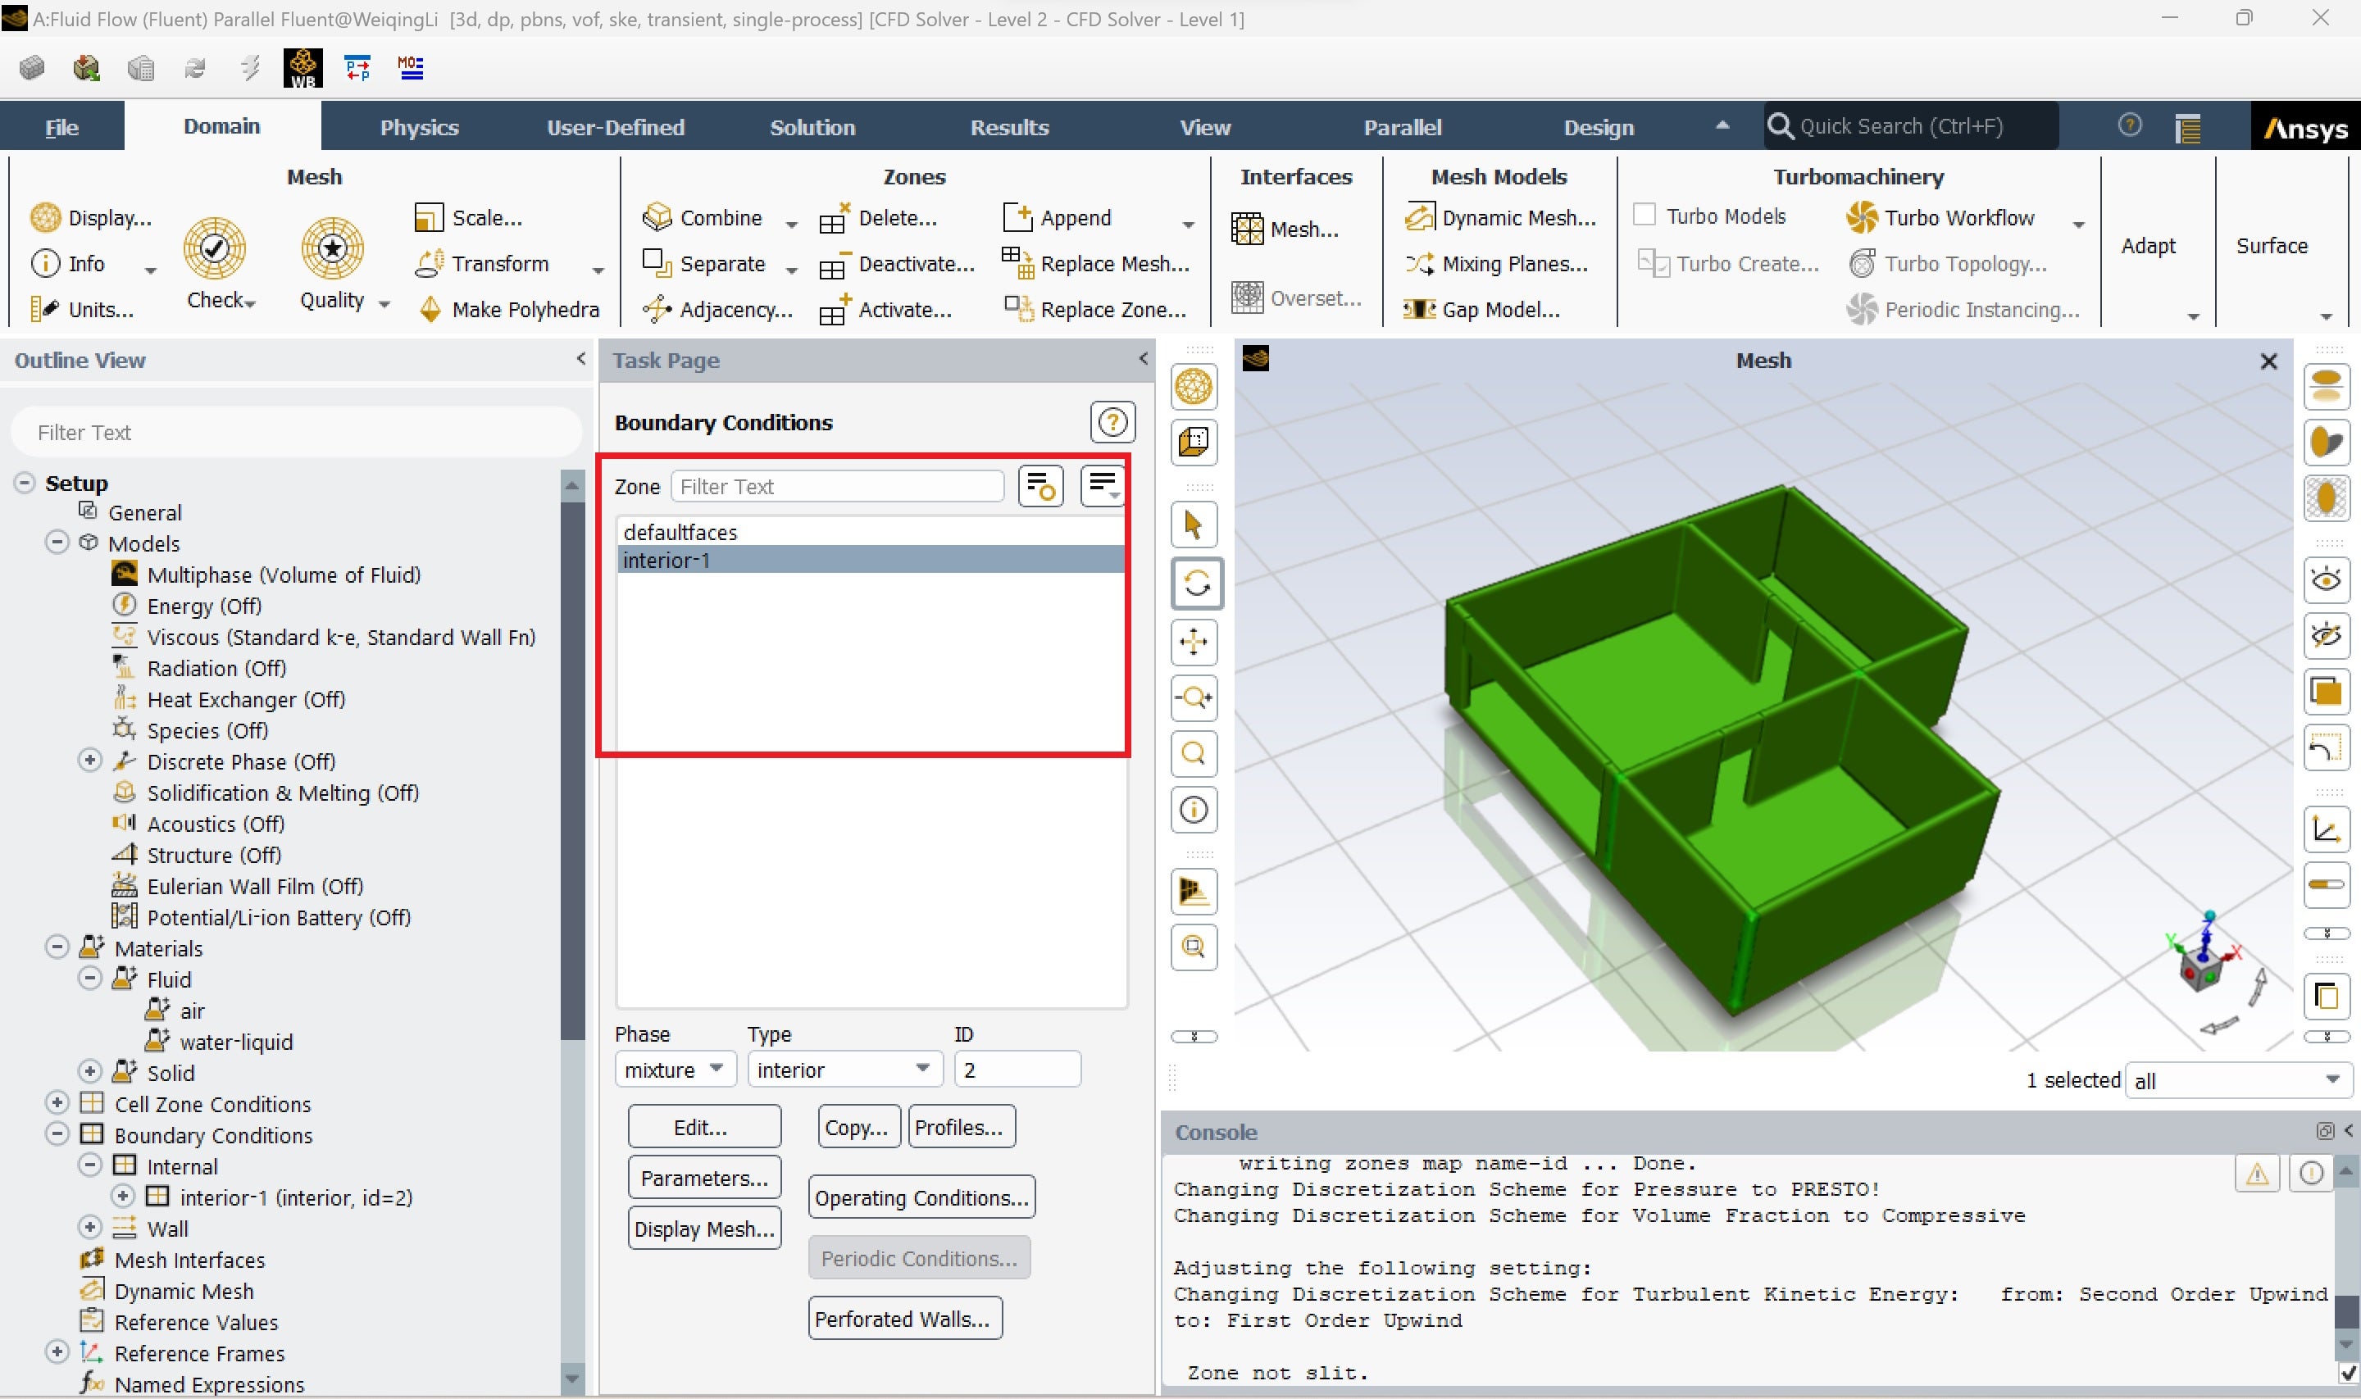The height and width of the screenshot is (1399, 2361).
Task: Click the Turbo Workflow icon
Action: pos(1861,218)
